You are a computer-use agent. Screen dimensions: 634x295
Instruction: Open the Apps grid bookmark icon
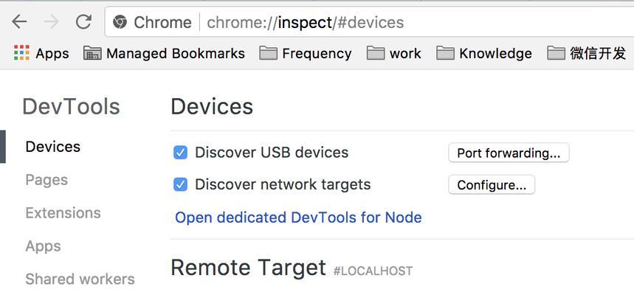pyautogui.click(x=21, y=53)
